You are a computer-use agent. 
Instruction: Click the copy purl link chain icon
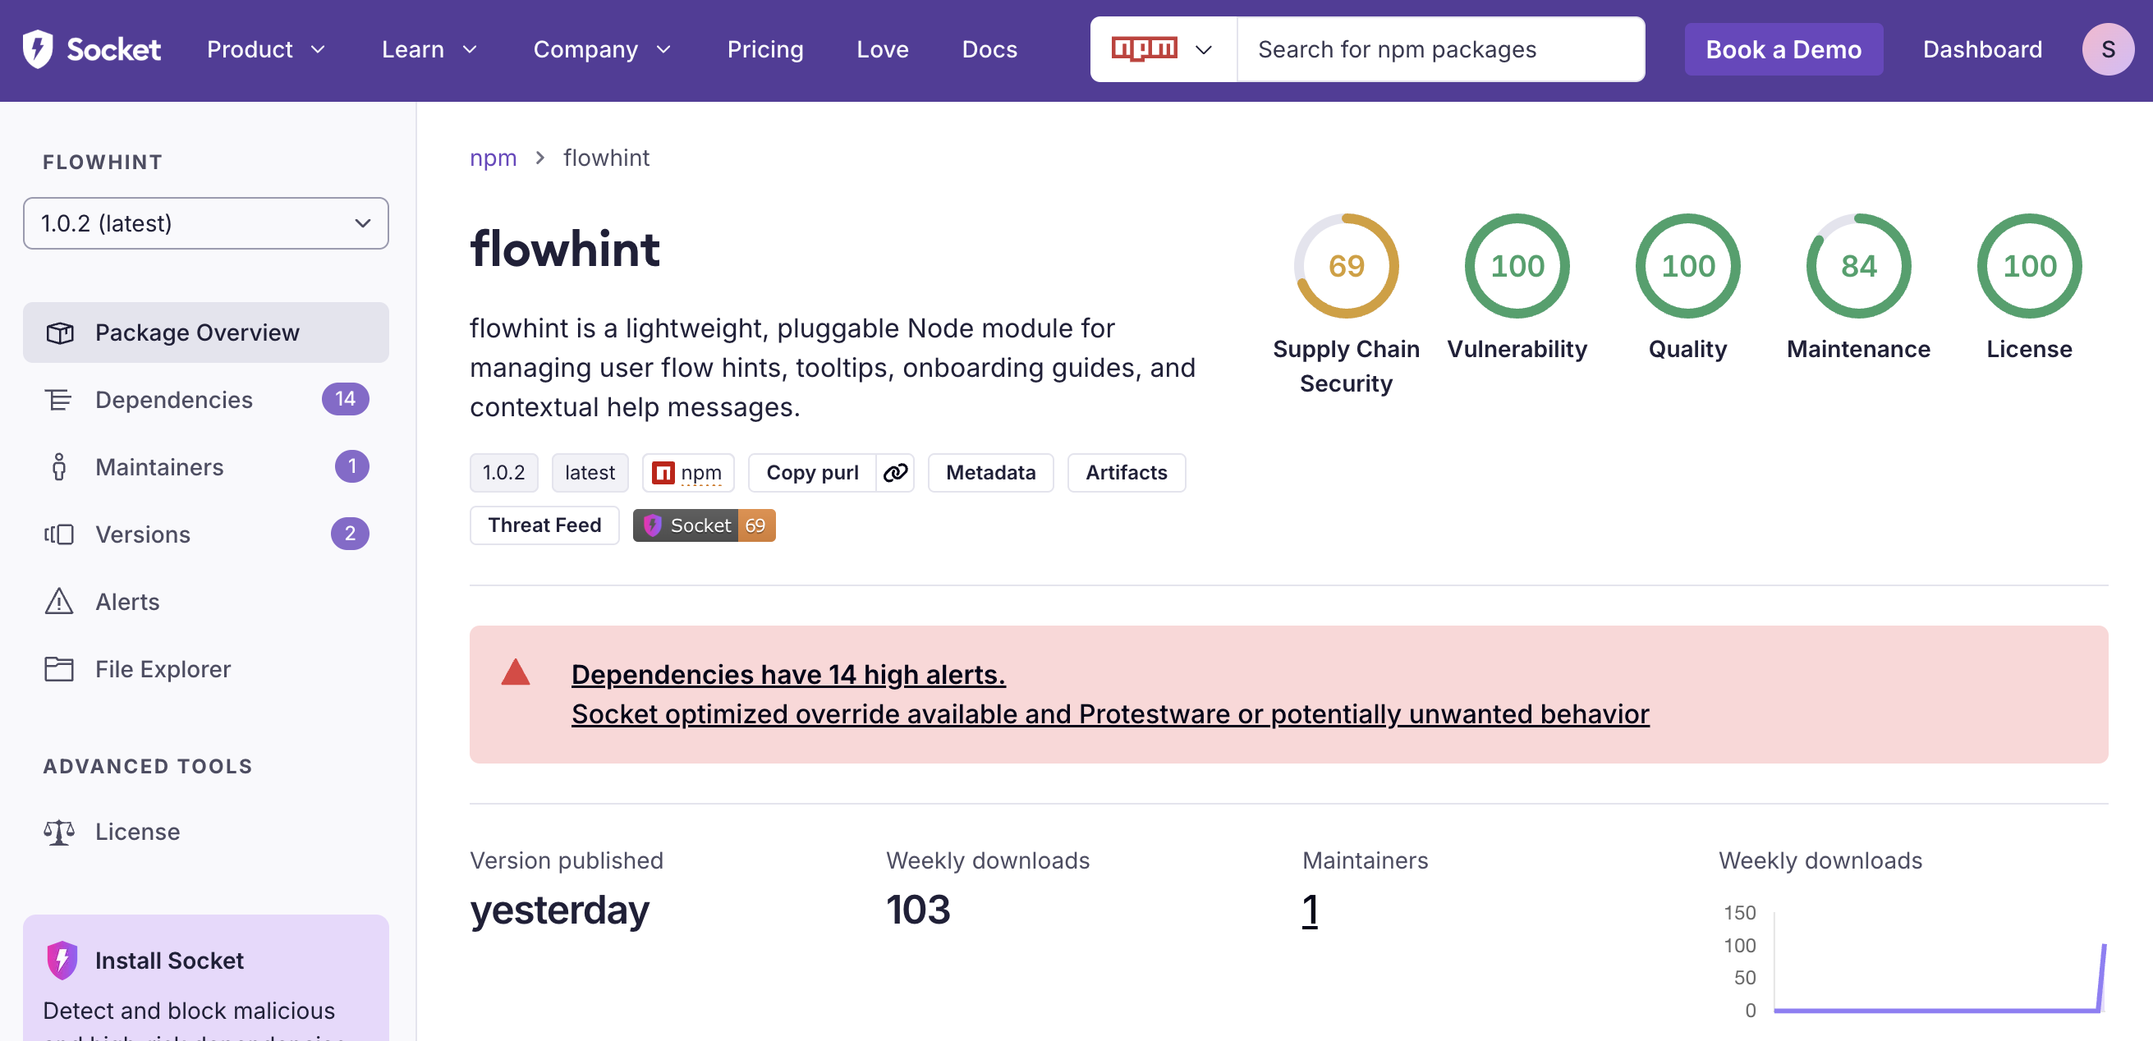pyautogui.click(x=895, y=473)
